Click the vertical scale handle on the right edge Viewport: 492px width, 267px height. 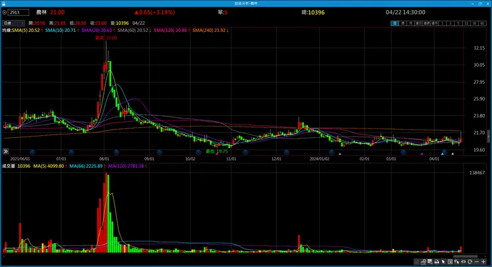(x=489, y=136)
